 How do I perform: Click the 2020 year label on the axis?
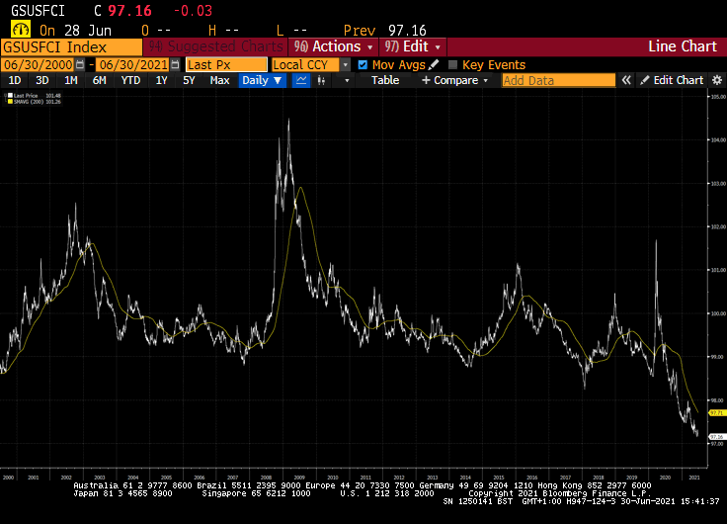(x=665, y=478)
